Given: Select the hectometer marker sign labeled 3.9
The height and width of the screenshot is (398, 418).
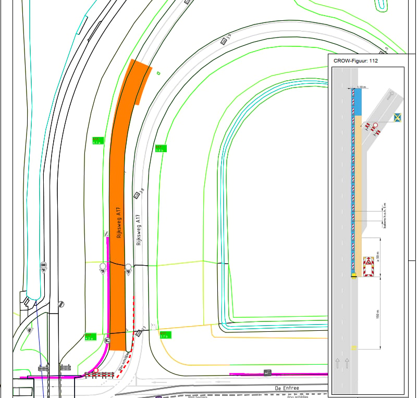Looking at the screenshot, I should 224,41.
